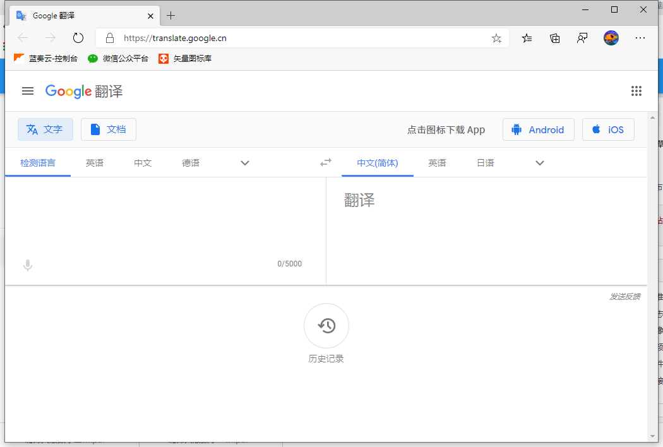Open the Collections icon
The height and width of the screenshot is (447, 663).
(x=555, y=39)
